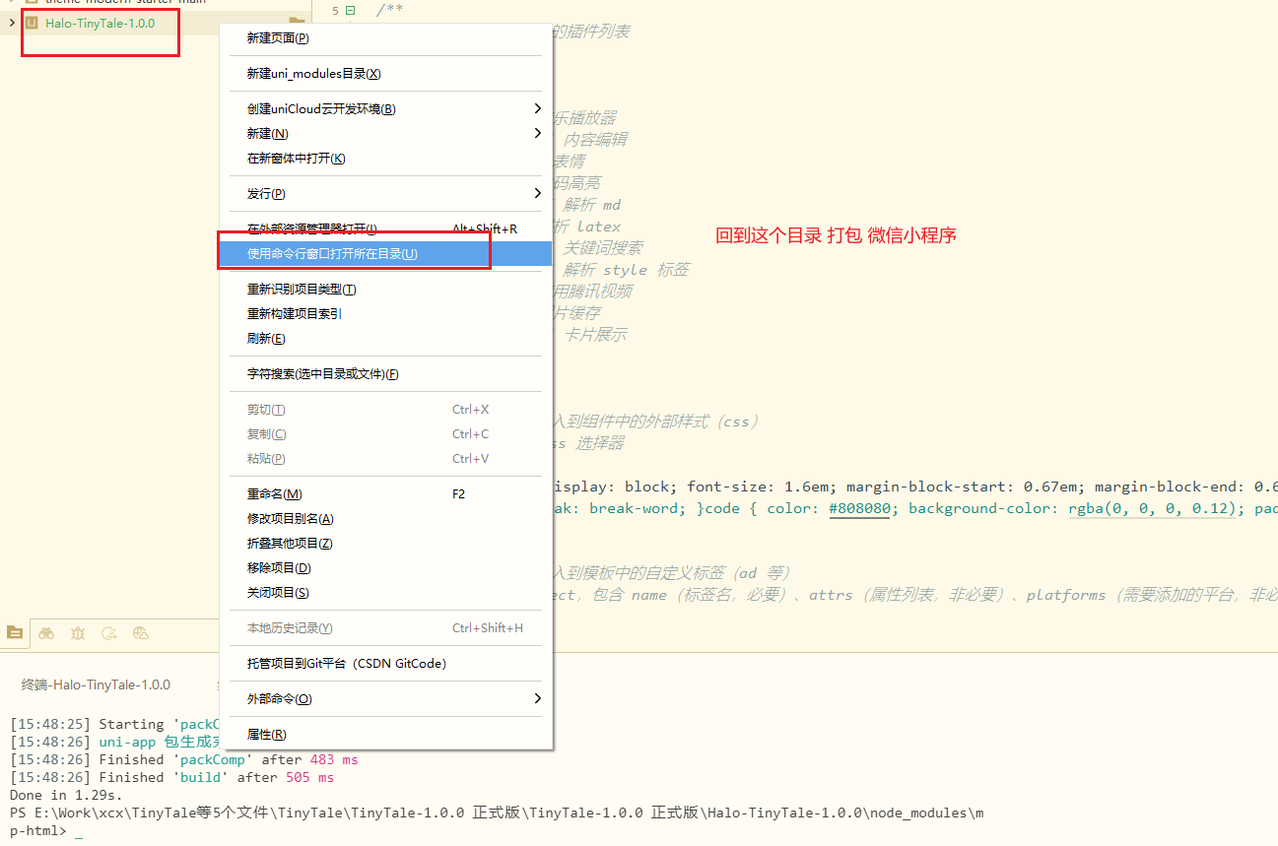Viewport: 1278px width, 846px height.
Task: Select Halo-TinyTale-1.0.0 project in tree
Action: pos(100,23)
